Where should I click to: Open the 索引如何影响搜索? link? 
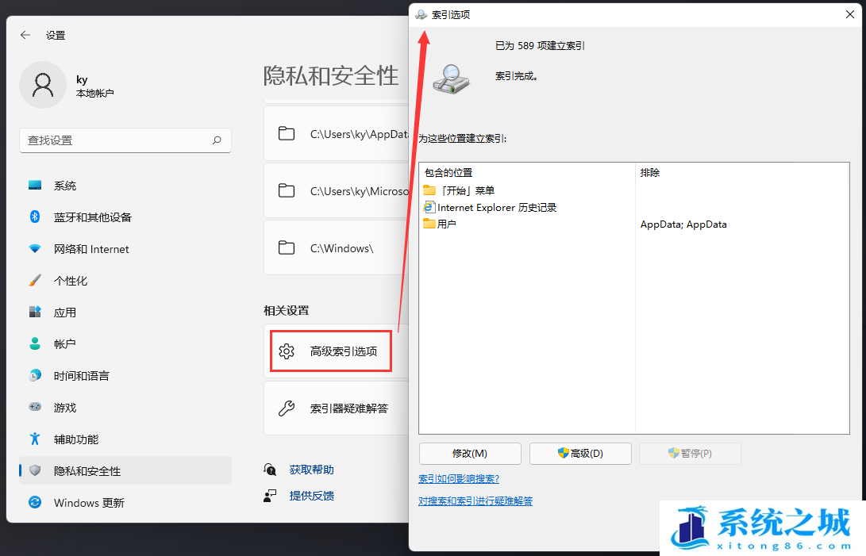(x=459, y=479)
